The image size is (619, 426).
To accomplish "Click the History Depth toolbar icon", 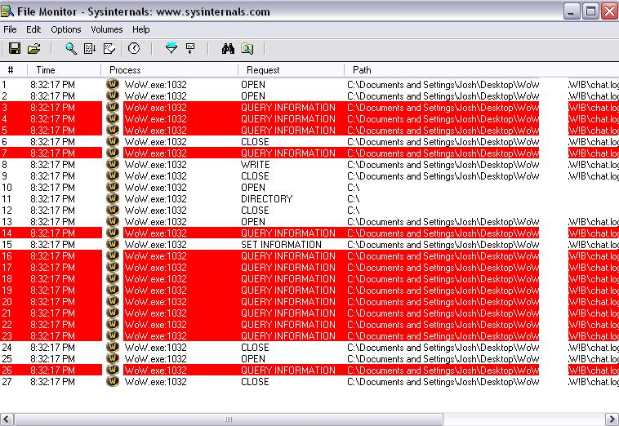I will point(190,48).
